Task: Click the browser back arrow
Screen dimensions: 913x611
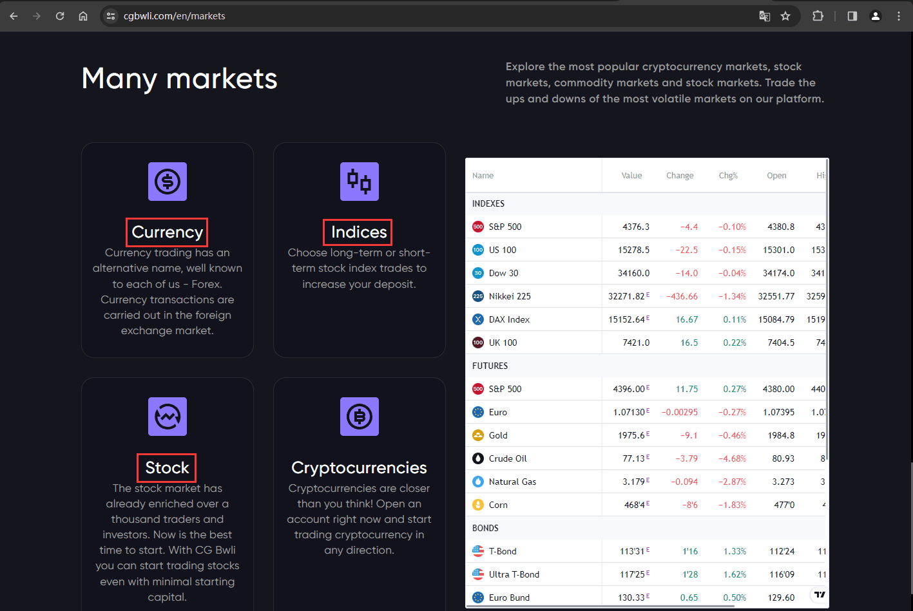Action: pyautogui.click(x=14, y=16)
